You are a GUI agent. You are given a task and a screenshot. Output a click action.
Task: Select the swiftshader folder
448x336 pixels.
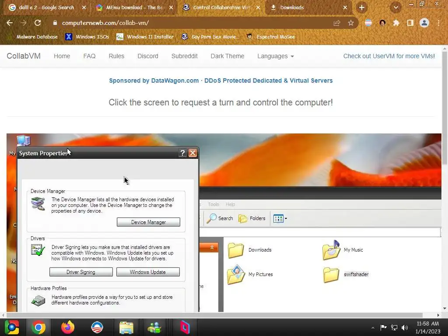pyautogui.click(x=346, y=275)
